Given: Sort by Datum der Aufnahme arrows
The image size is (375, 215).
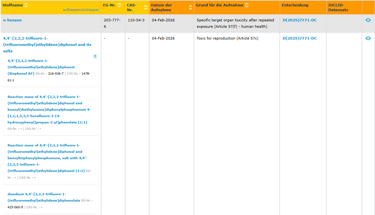Looking at the screenshot, I should (191, 7).
